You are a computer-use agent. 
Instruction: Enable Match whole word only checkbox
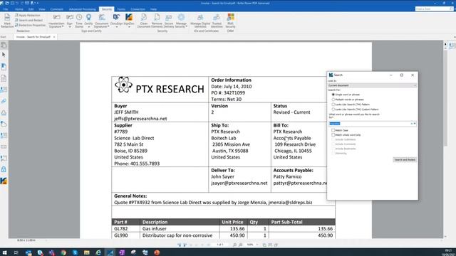coord(333,135)
